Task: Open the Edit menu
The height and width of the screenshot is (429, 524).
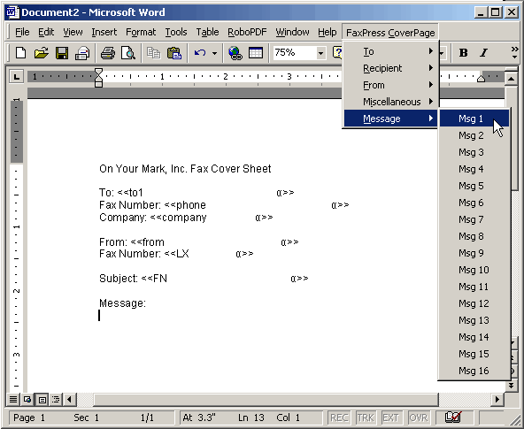Action: tap(46, 32)
